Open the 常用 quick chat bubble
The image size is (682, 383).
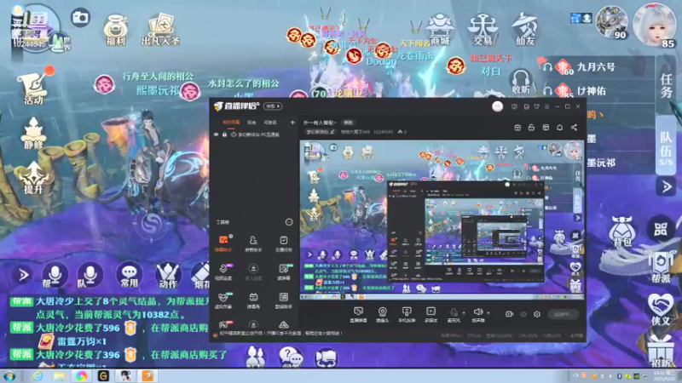(x=130, y=275)
